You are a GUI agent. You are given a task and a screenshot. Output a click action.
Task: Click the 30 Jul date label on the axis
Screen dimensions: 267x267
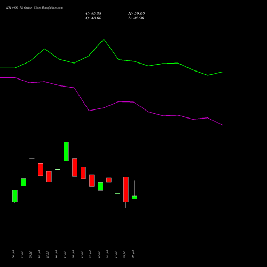pyautogui.click(x=133, y=254)
